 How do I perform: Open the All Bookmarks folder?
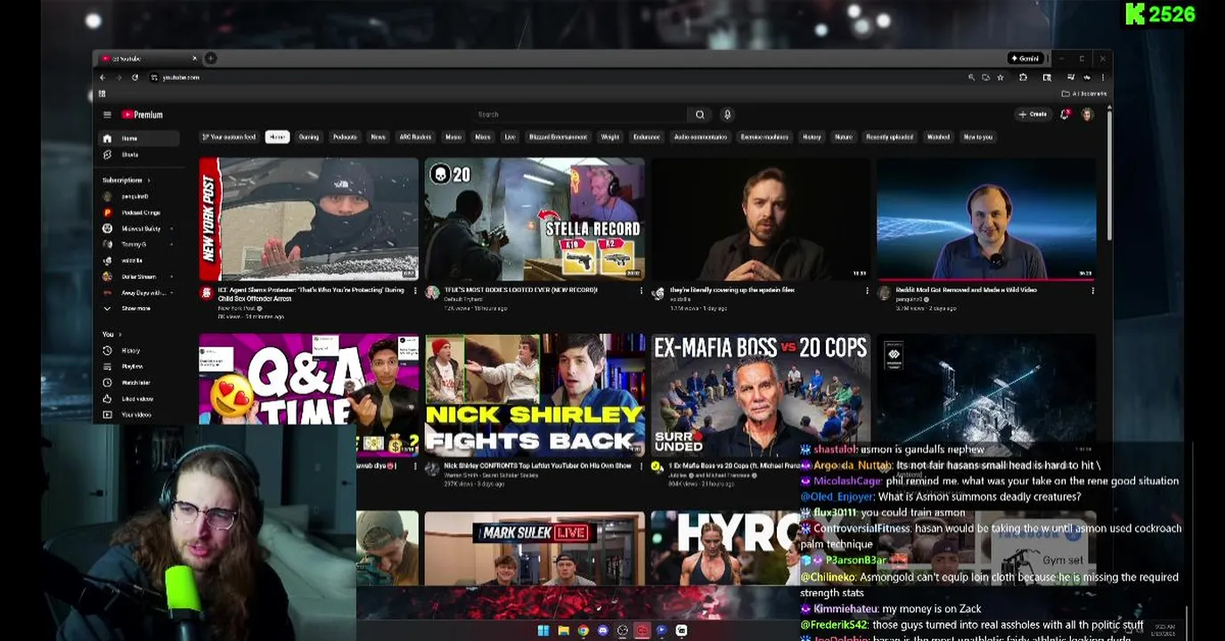click(1084, 93)
